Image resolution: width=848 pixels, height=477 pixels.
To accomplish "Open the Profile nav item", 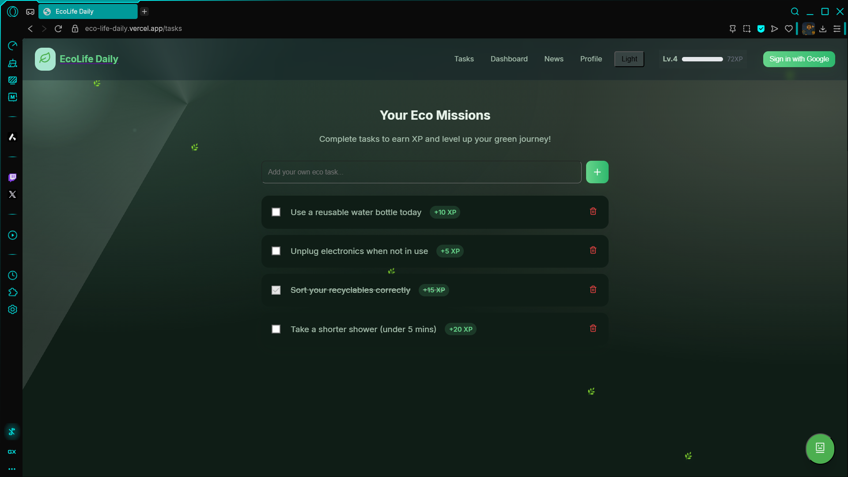I will [591, 59].
